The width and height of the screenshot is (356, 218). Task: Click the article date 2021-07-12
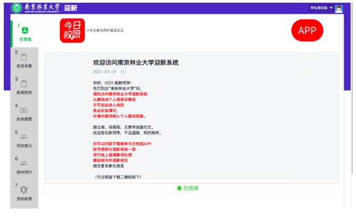pyautogui.click(x=104, y=71)
